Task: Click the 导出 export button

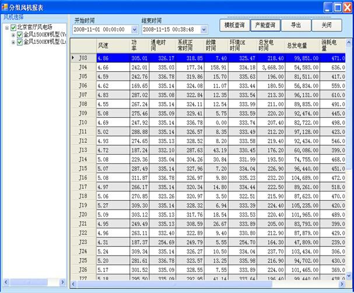Action: pyautogui.click(x=296, y=25)
